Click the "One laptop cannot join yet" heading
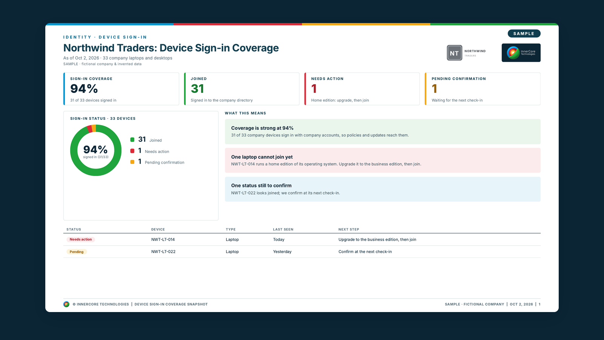 point(262,157)
